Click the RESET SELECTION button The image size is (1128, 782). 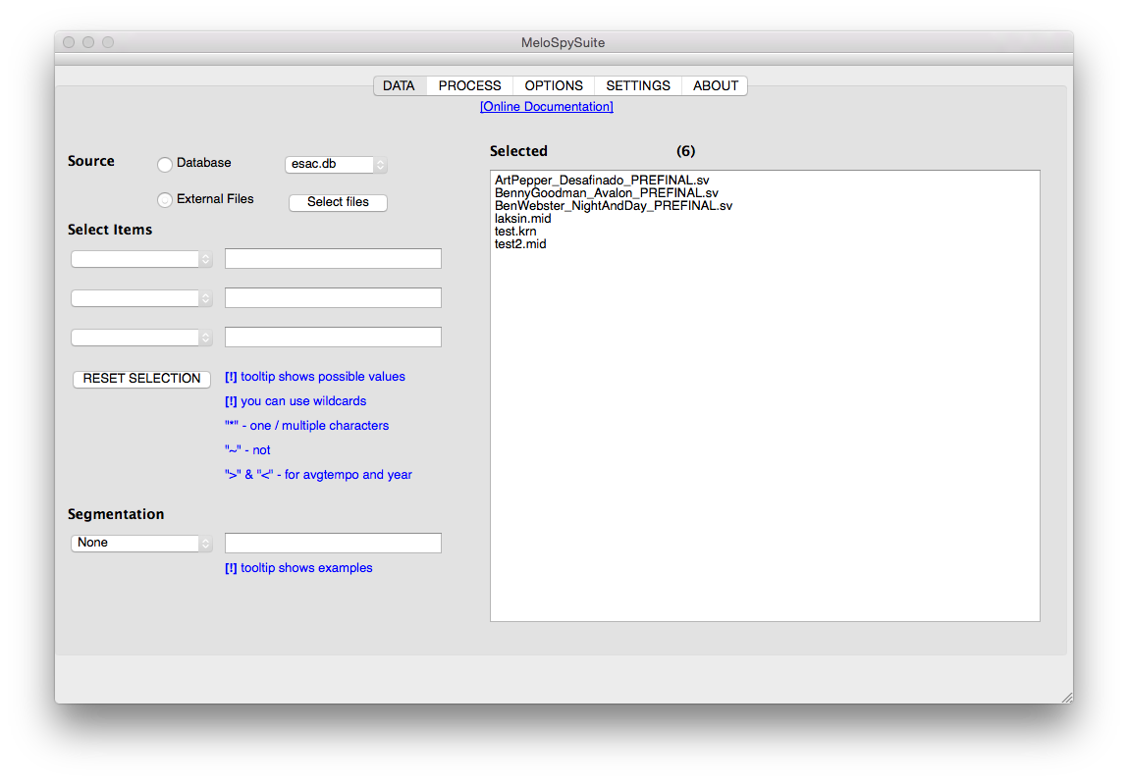click(141, 379)
